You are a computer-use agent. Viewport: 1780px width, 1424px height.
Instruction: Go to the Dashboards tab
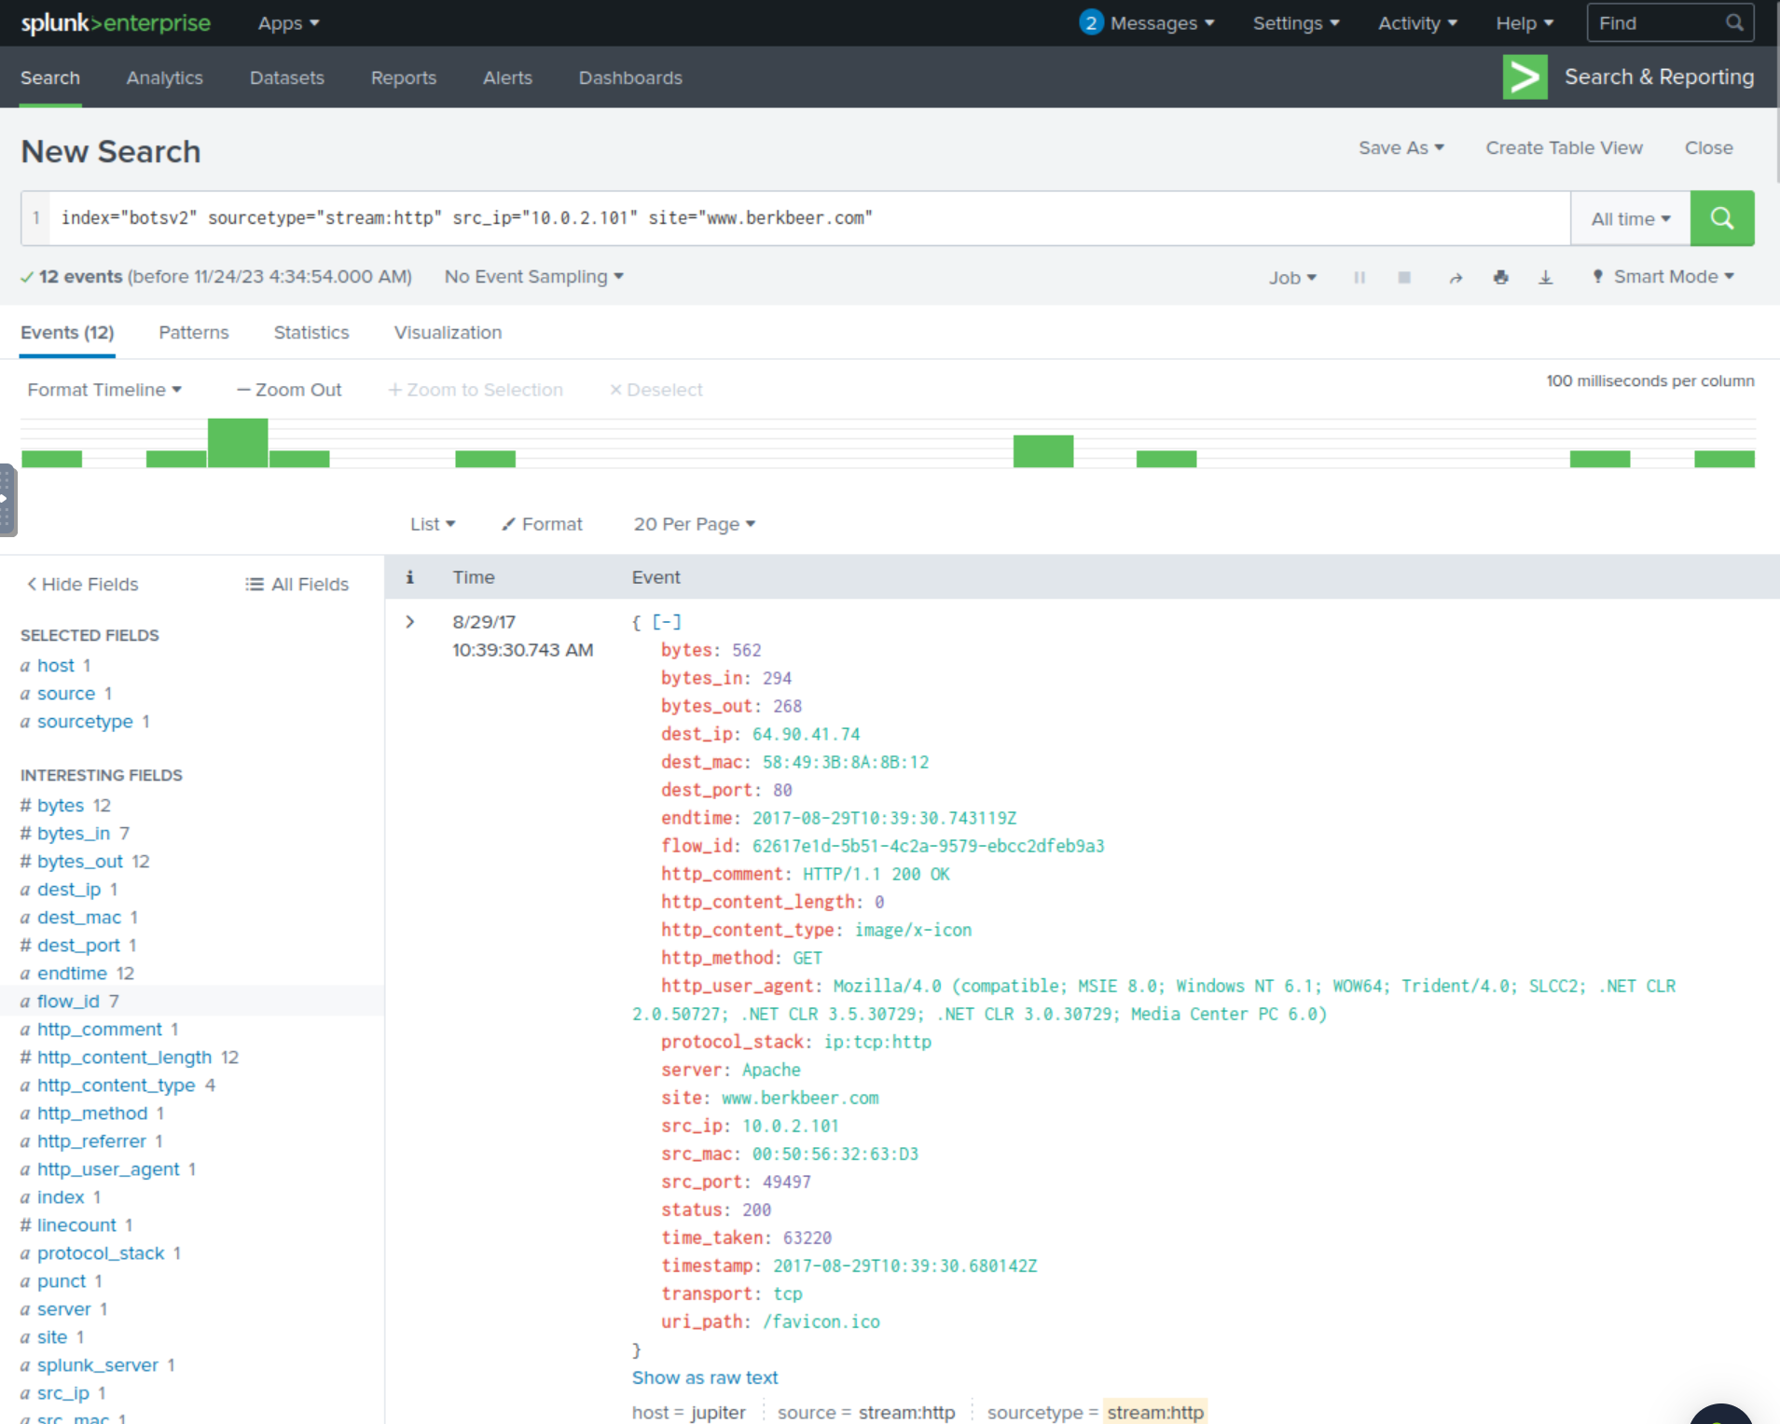pos(630,78)
